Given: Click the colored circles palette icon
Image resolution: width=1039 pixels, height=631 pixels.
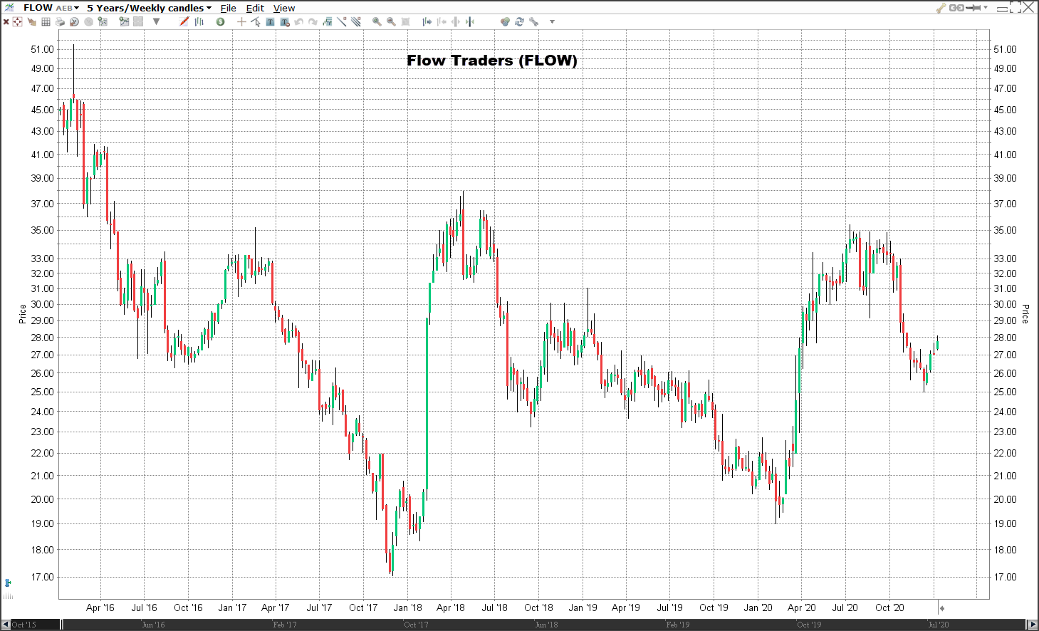Looking at the screenshot, I should click(x=505, y=21).
